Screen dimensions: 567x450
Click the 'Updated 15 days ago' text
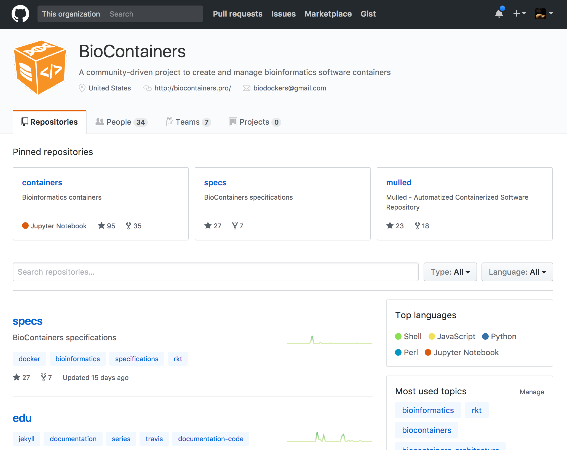tap(95, 377)
